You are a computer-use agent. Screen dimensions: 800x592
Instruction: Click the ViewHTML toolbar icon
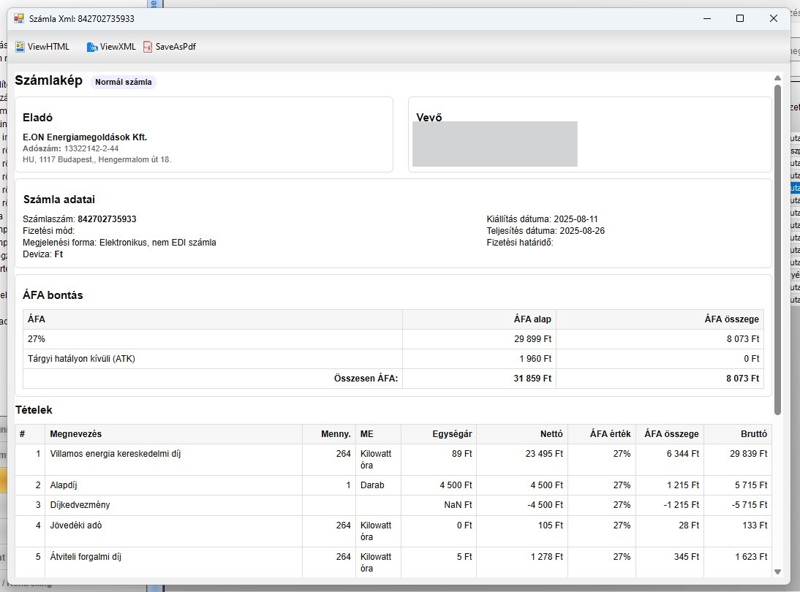20,47
